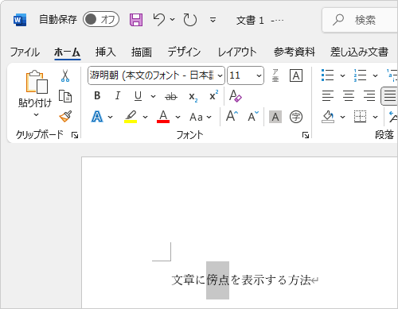
Task: Open the ファイル tab
Action: click(25, 52)
